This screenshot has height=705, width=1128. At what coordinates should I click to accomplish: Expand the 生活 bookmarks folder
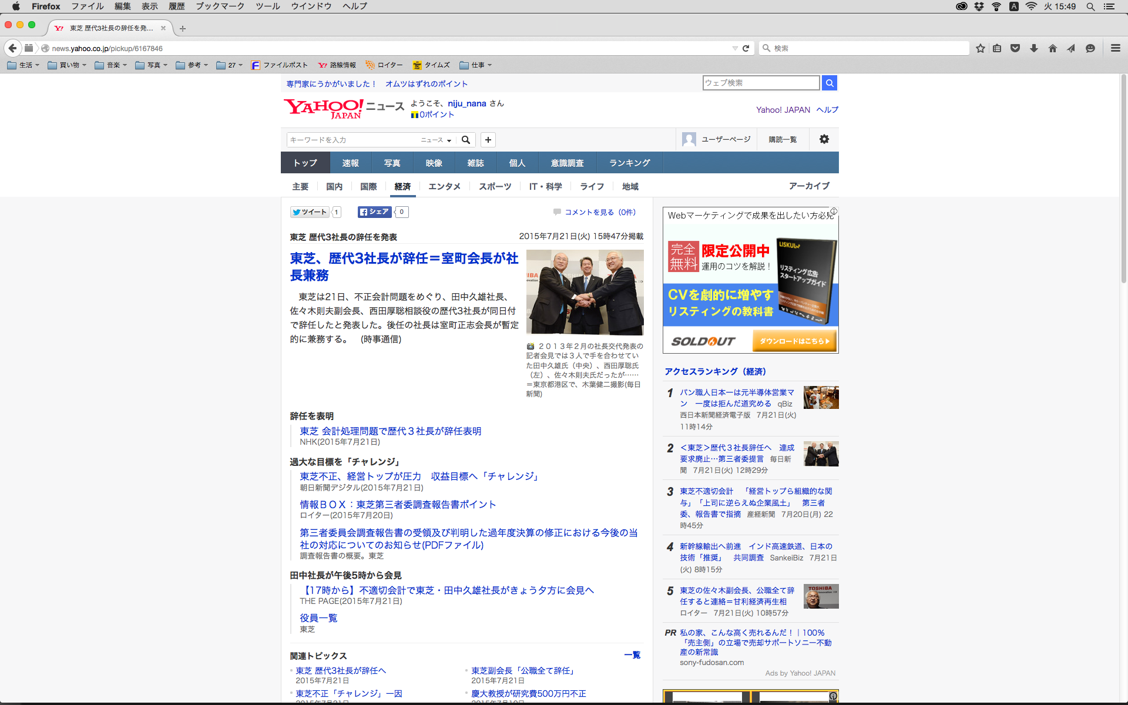click(24, 65)
